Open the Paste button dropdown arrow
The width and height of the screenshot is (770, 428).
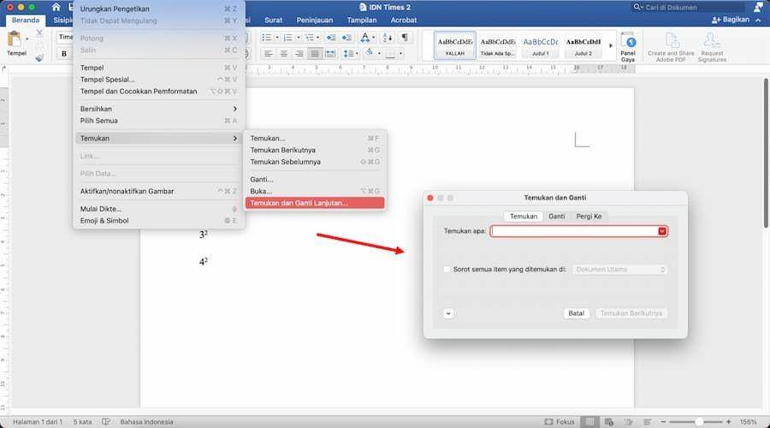(27, 39)
